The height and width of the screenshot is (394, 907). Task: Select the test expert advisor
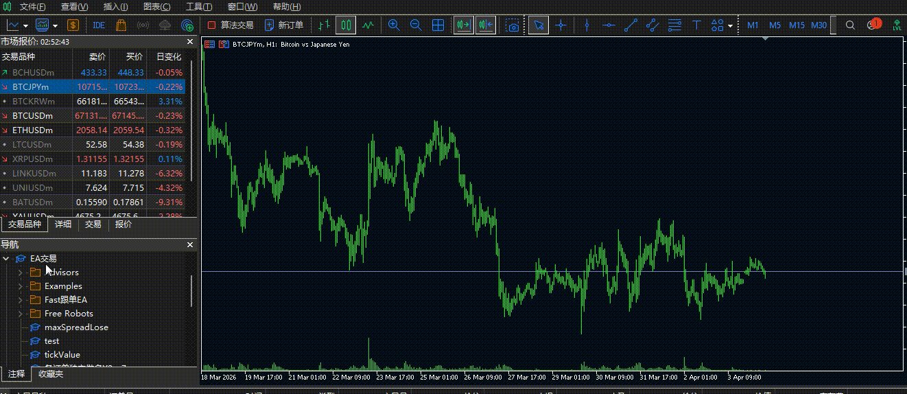(51, 341)
